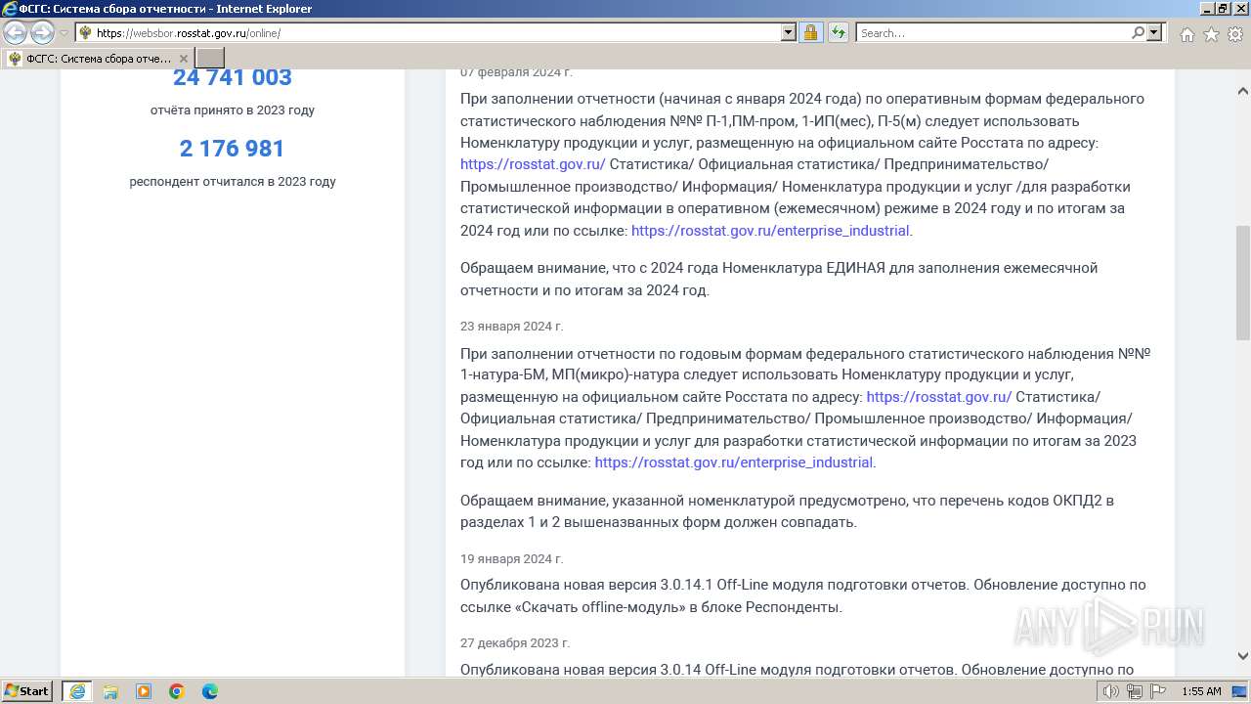Click the magnifier search icon

pyautogui.click(x=1138, y=33)
